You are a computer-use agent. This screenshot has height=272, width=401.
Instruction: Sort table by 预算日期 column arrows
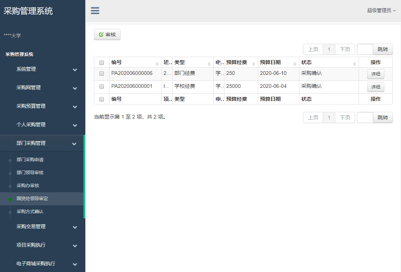pos(295,64)
